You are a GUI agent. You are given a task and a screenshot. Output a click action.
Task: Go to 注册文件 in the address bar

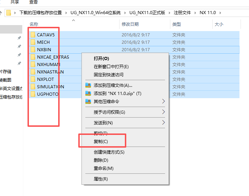point(182,13)
